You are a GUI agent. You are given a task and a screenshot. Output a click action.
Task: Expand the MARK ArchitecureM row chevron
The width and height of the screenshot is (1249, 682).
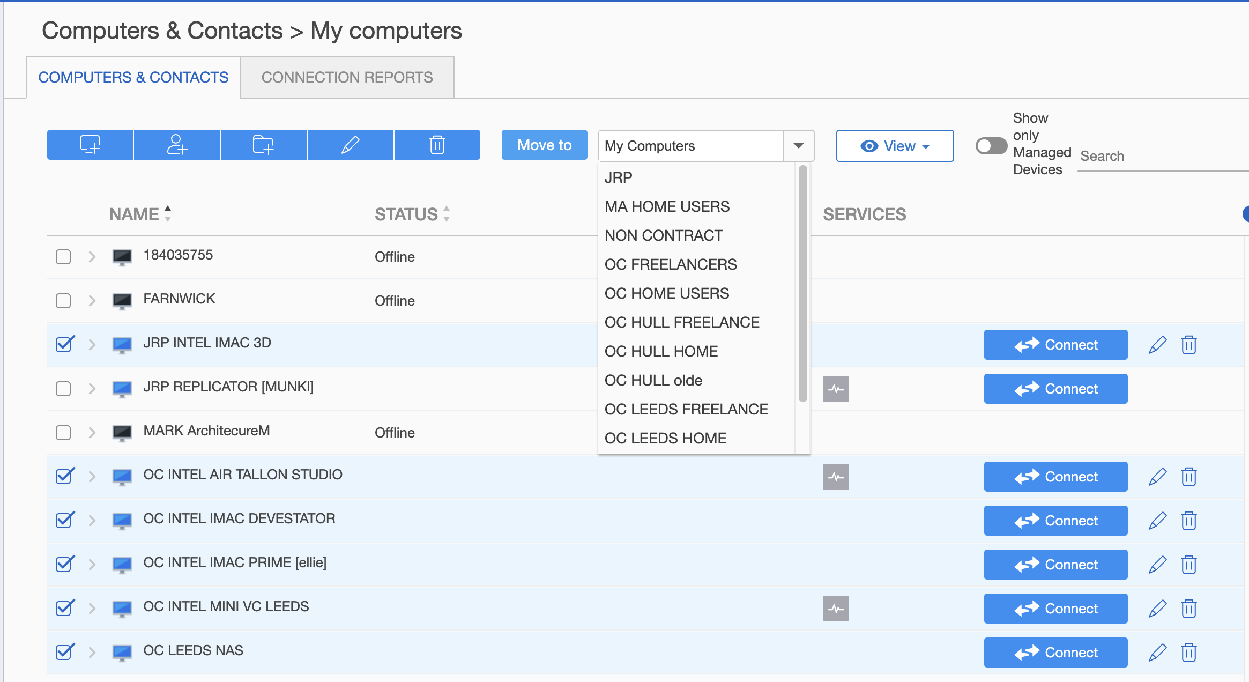92,433
